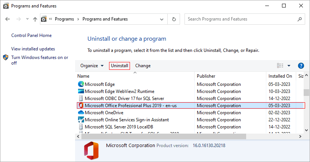Go up one level with the up arrow
Image resolution: width=310 pixels, height=162 pixels.
pos(35,19)
